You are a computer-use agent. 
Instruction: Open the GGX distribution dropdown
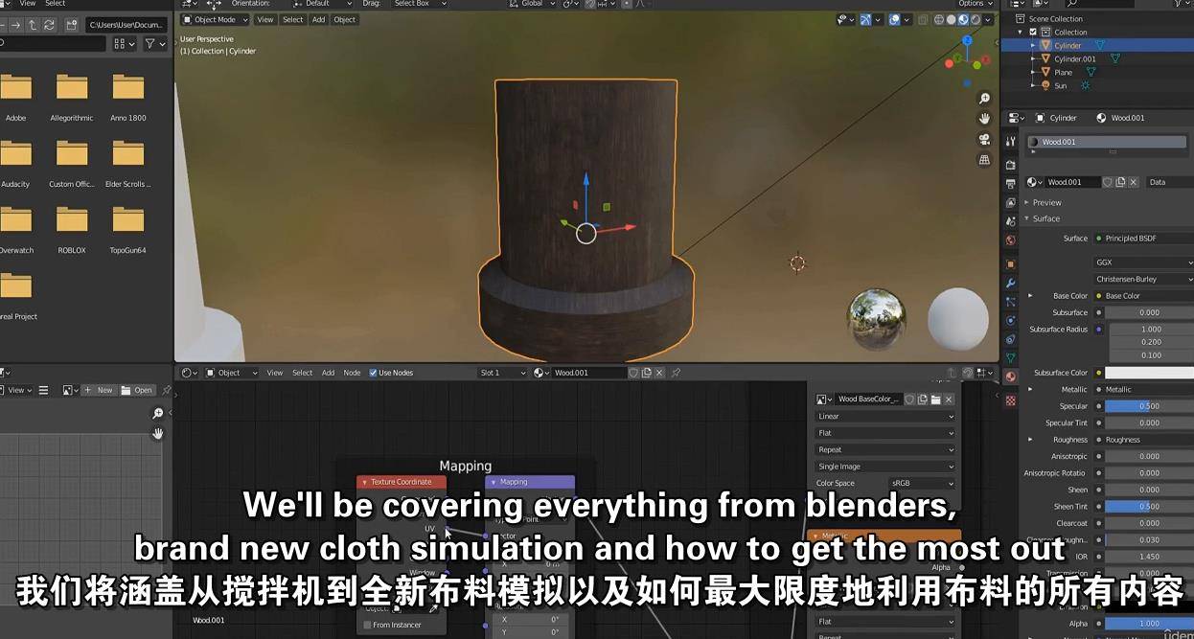1143,262
